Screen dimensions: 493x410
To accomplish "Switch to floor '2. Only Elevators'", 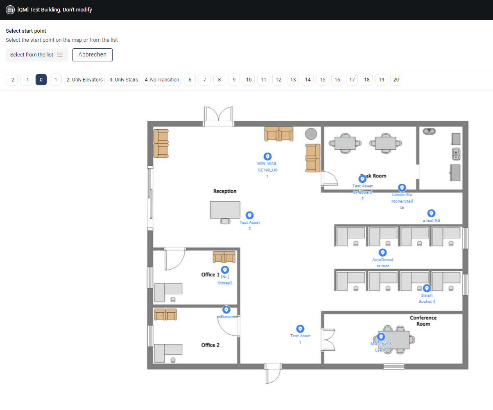I will [x=85, y=80].
